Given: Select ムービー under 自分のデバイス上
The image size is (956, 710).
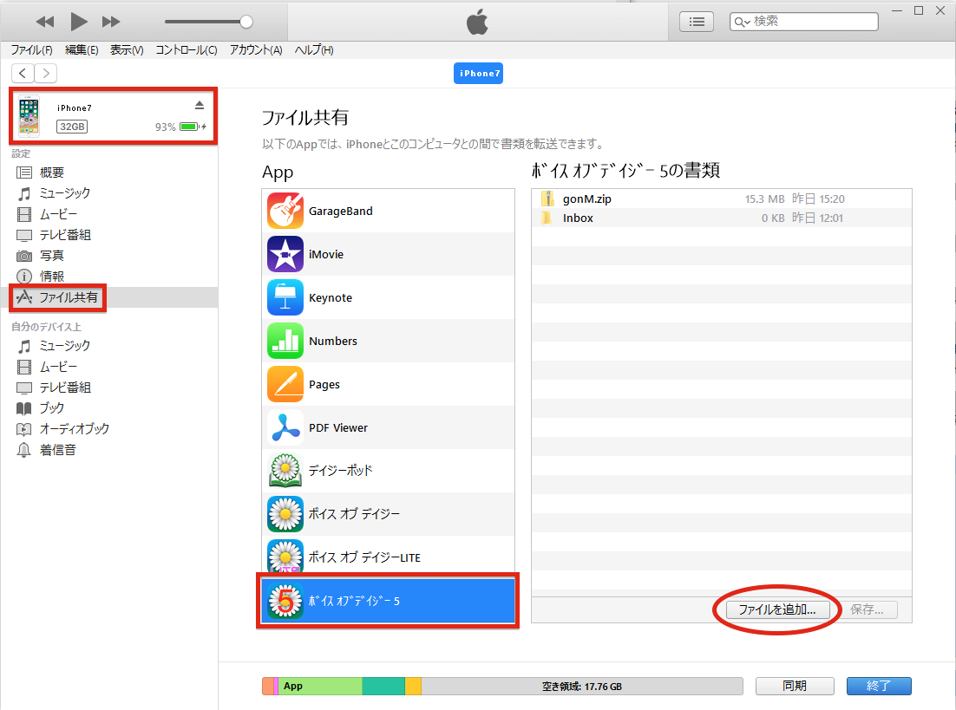Looking at the screenshot, I should pos(58,367).
